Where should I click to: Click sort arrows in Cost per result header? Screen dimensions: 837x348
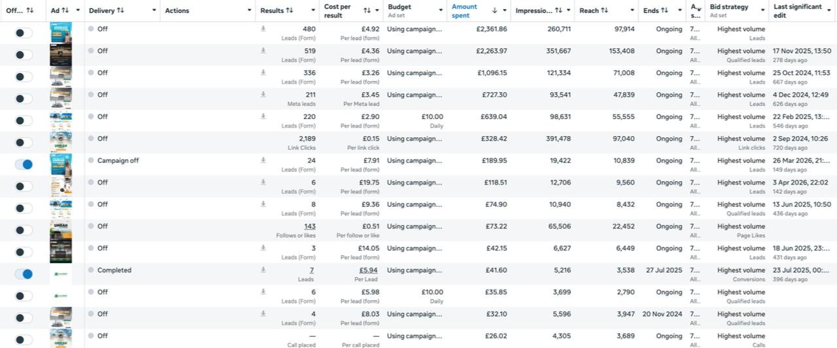point(367,10)
